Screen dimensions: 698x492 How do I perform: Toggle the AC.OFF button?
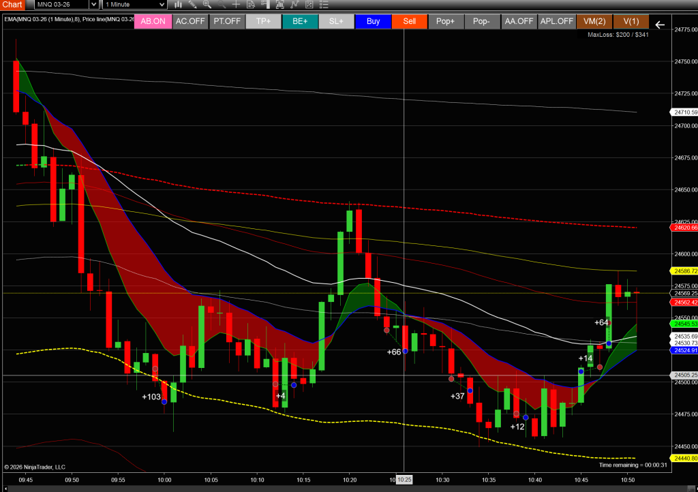(x=190, y=21)
